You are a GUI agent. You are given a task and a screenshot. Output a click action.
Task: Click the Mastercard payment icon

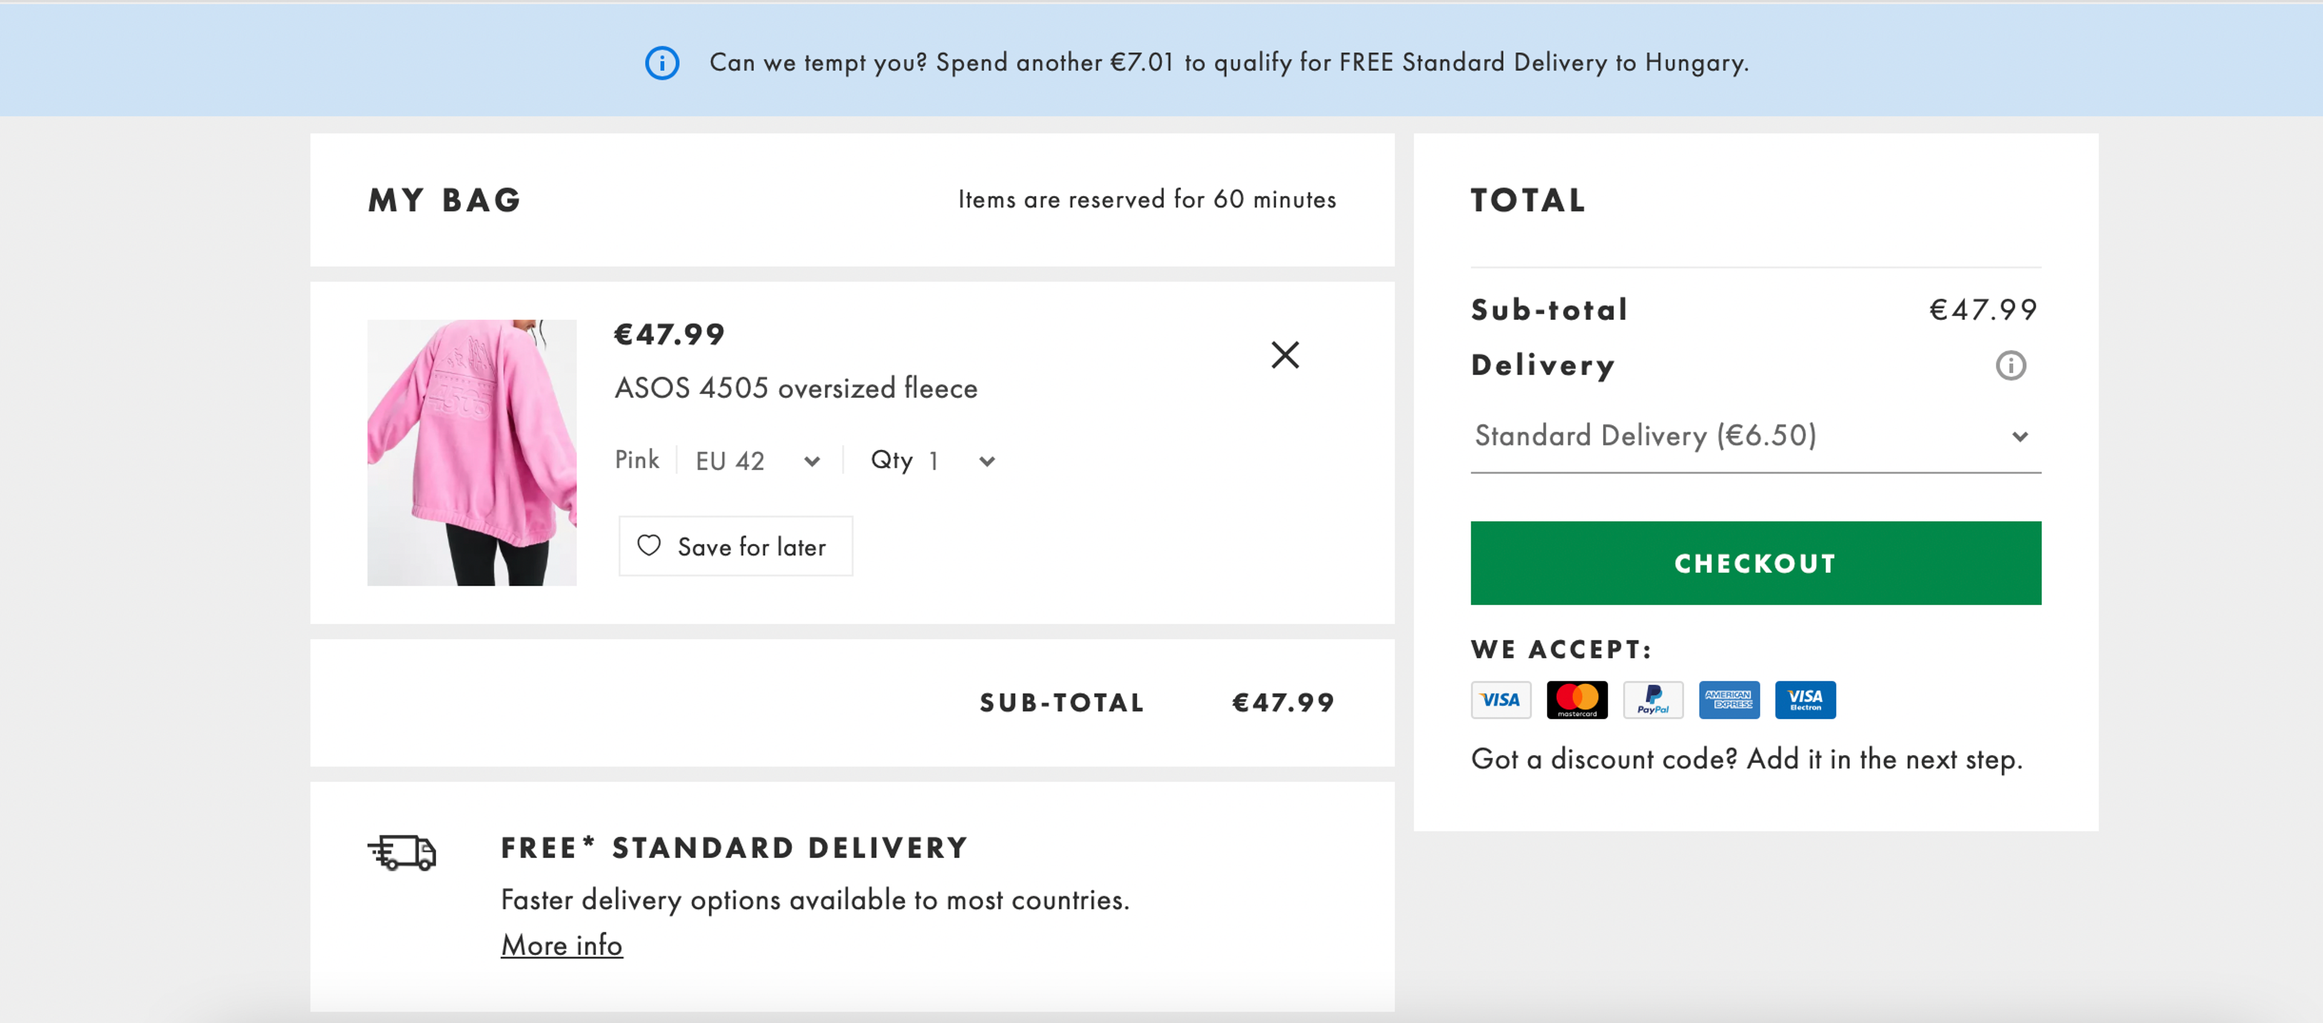(1577, 700)
